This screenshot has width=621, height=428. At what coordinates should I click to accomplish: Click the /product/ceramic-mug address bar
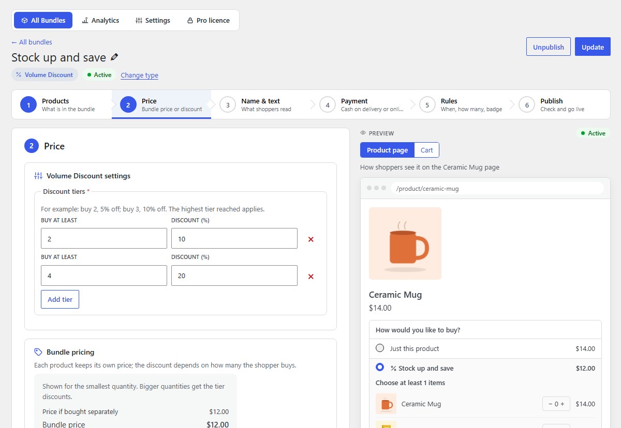click(497, 188)
